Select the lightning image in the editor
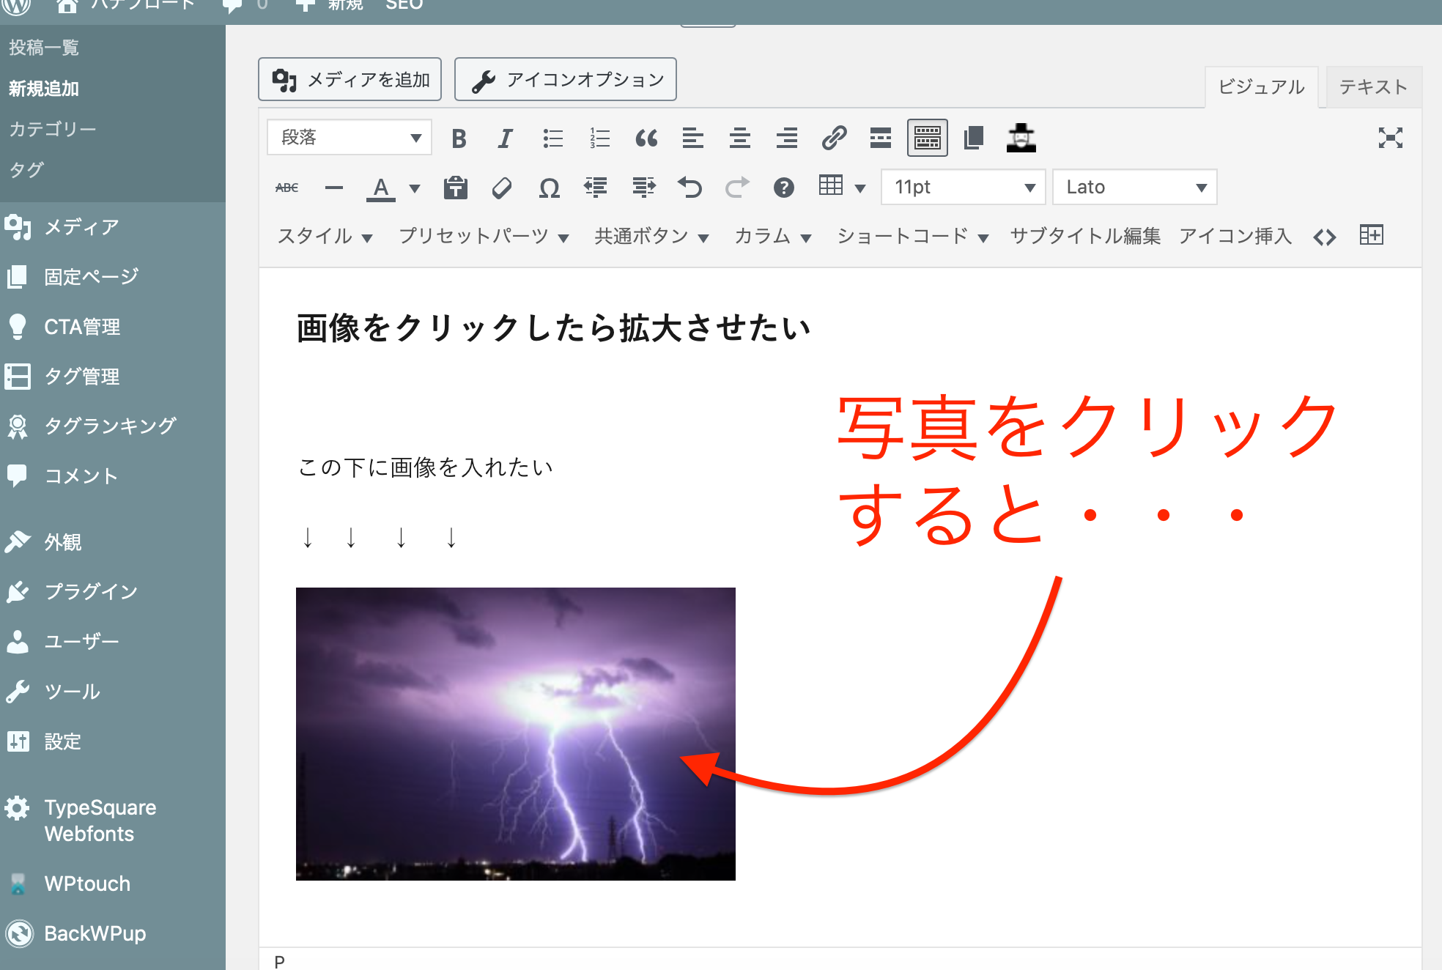Screen dimensions: 1442x970 [x=515, y=733]
